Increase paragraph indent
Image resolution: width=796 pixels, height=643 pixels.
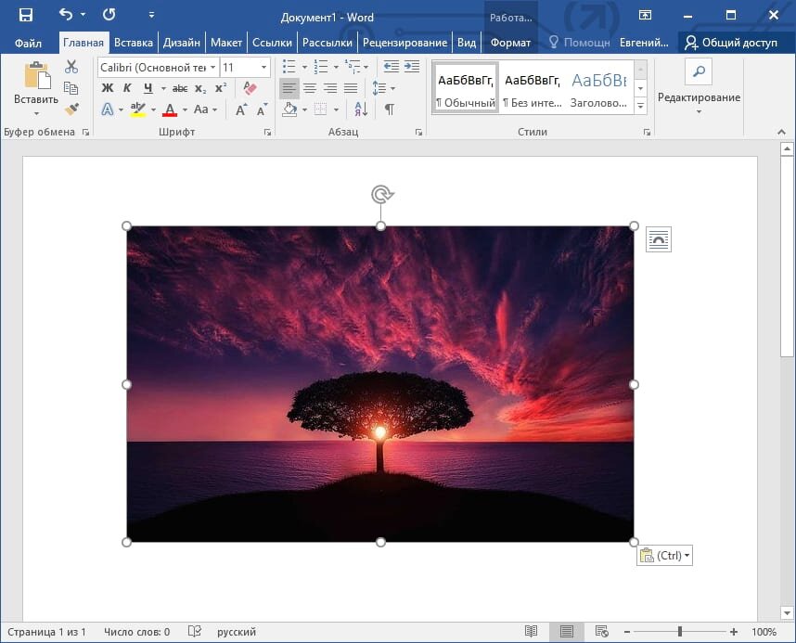(x=412, y=67)
